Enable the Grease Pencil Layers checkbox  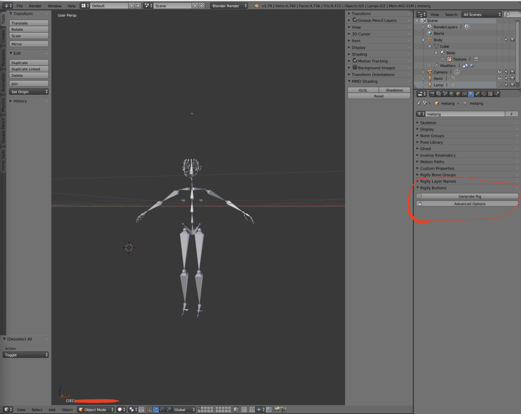click(355, 20)
